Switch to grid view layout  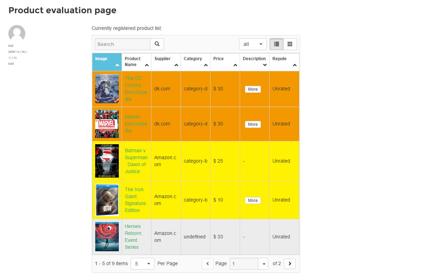[290, 44]
